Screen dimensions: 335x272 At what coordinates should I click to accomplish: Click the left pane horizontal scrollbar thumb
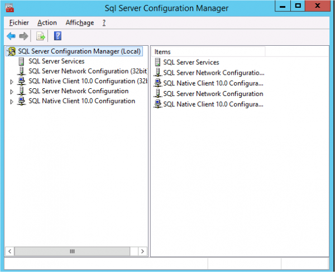tap(71, 252)
